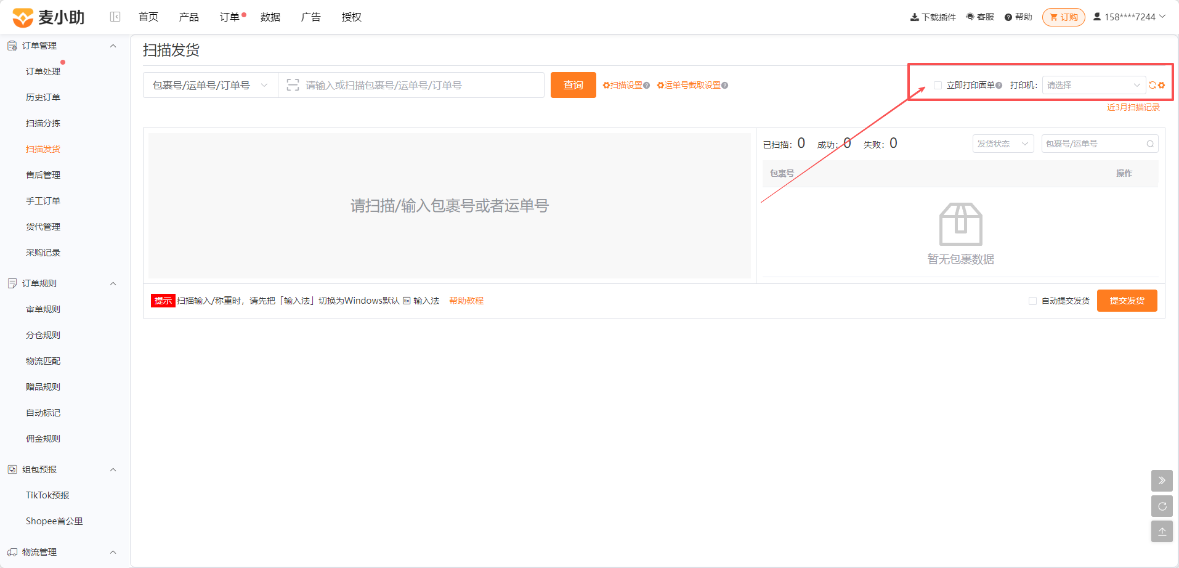Click the 订单规则 section icon
1179x568 pixels.
coord(12,283)
